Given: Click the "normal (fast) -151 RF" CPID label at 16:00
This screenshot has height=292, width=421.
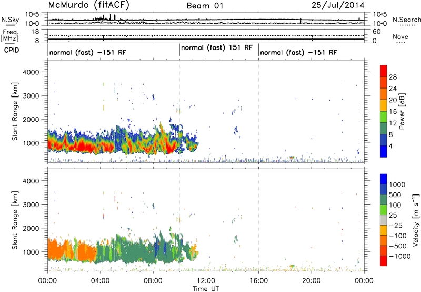Looking at the screenshot, I should coord(298,52).
